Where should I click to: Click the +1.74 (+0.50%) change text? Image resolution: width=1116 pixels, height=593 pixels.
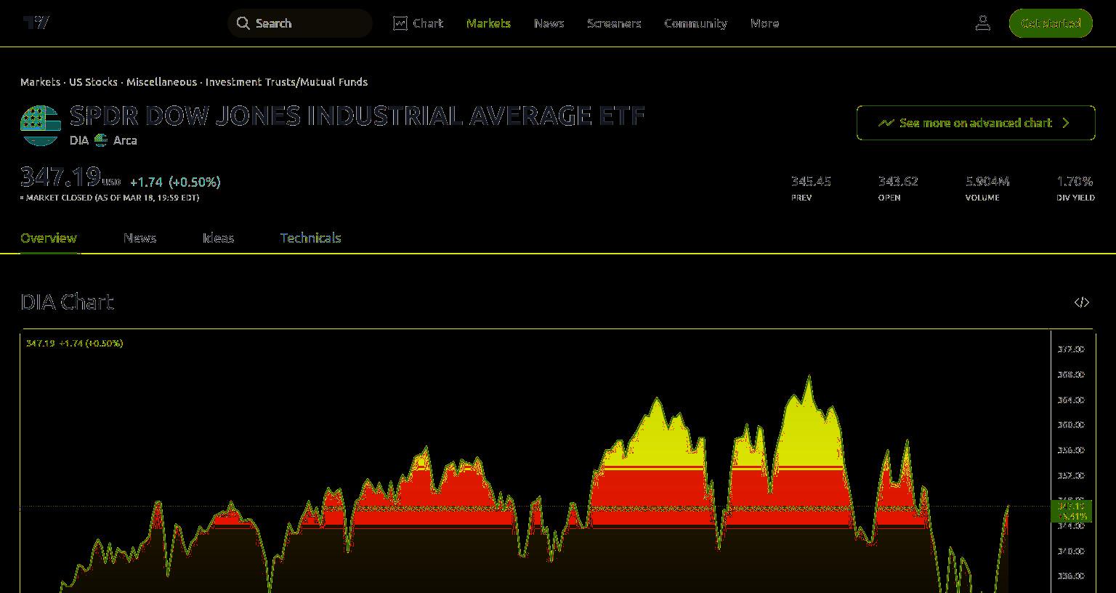click(x=175, y=182)
